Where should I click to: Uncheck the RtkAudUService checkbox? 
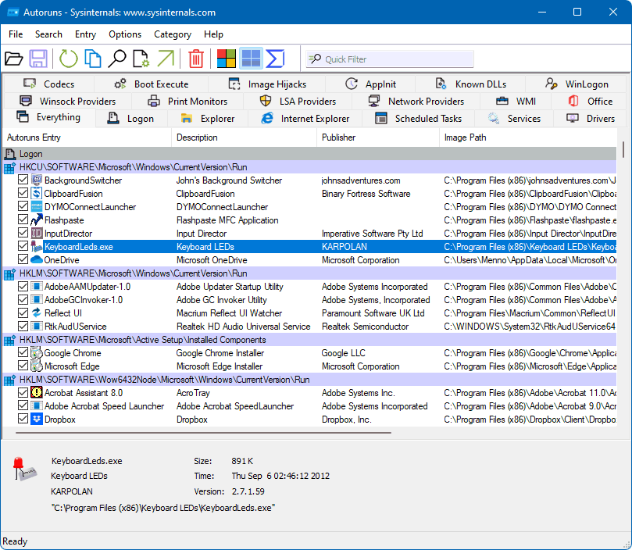point(23,326)
